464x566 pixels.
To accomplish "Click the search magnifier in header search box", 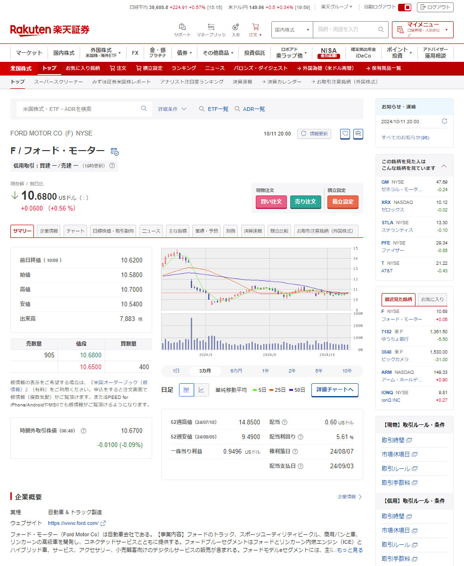I will pos(381,29).
